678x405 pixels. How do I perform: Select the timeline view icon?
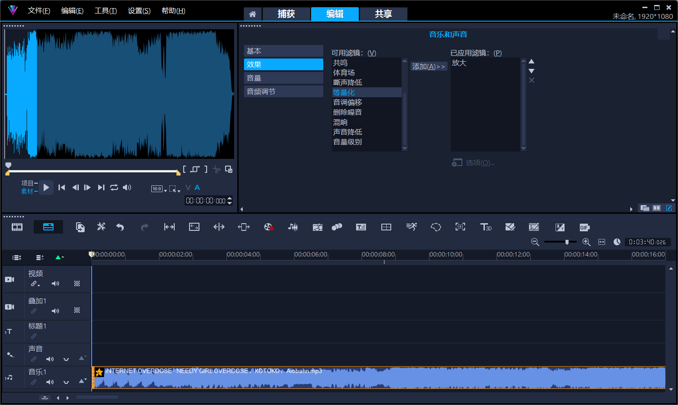[48, 227]
